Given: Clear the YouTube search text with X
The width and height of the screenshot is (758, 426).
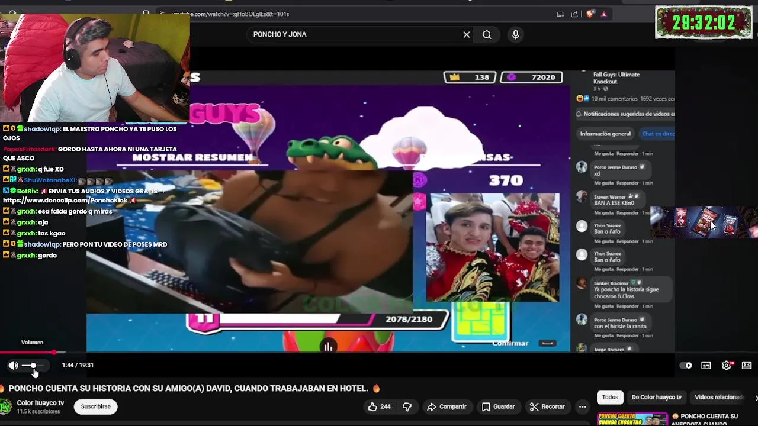Looking at the screenshot, I should click(467, 34).
